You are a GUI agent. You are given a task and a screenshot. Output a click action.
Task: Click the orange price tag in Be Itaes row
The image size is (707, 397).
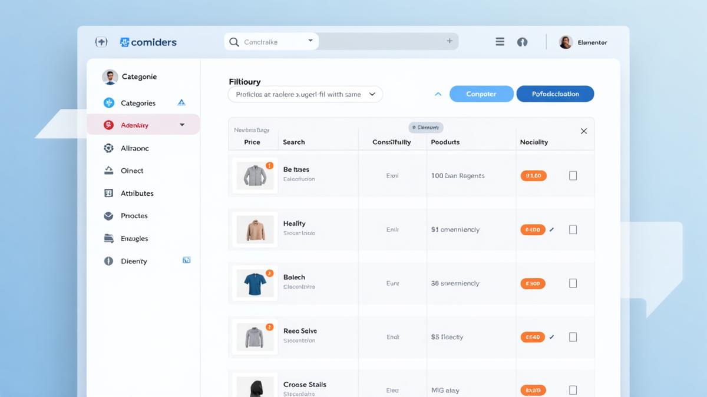click(x=533, y=175)
